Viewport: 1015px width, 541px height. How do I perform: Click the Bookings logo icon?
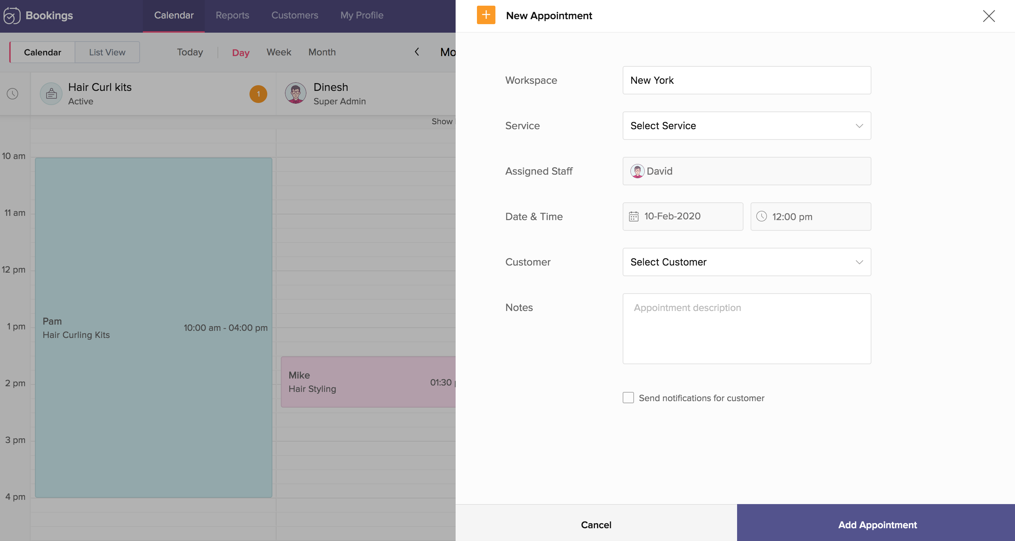(x=11, y=16)
